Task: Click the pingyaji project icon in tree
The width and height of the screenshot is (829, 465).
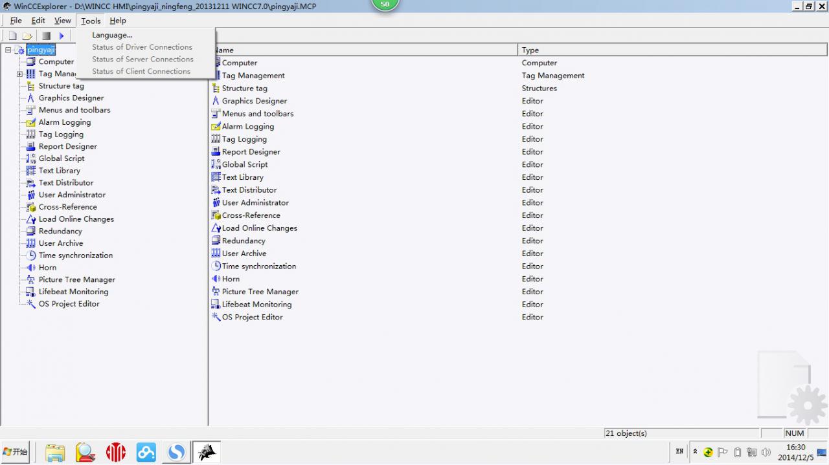Action: [20, 50]
